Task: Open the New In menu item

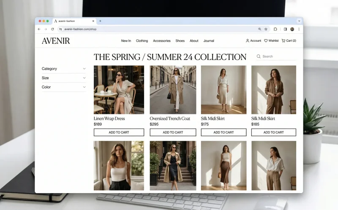Action: 126,41
